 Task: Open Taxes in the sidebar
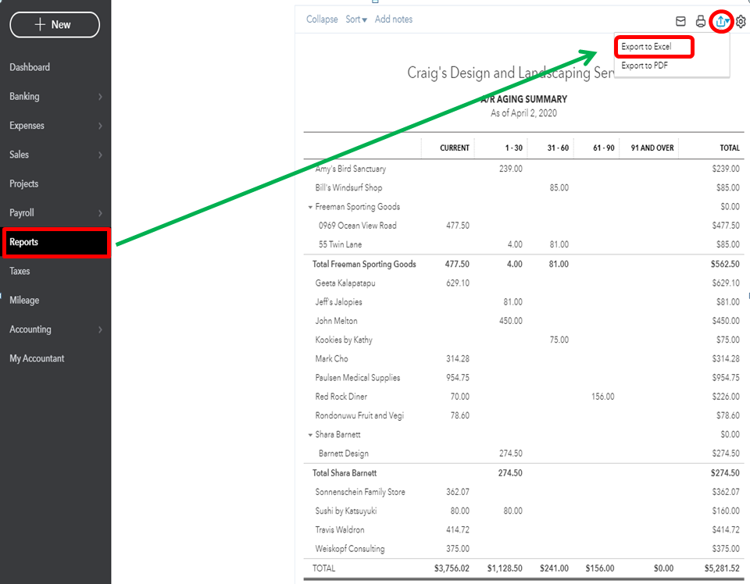[20, 272]
